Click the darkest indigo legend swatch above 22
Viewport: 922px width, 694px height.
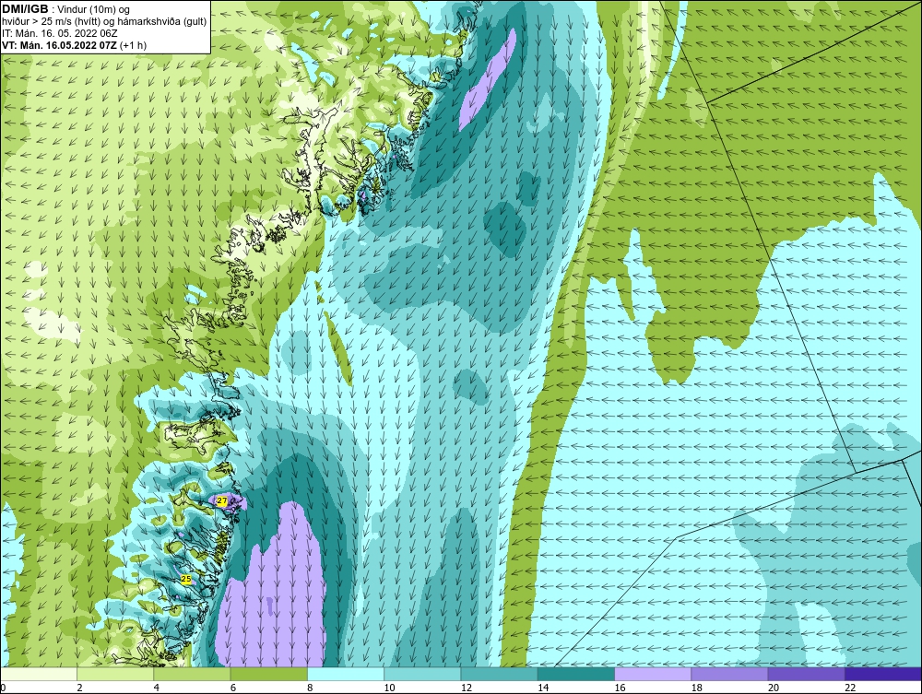[883, 674]
